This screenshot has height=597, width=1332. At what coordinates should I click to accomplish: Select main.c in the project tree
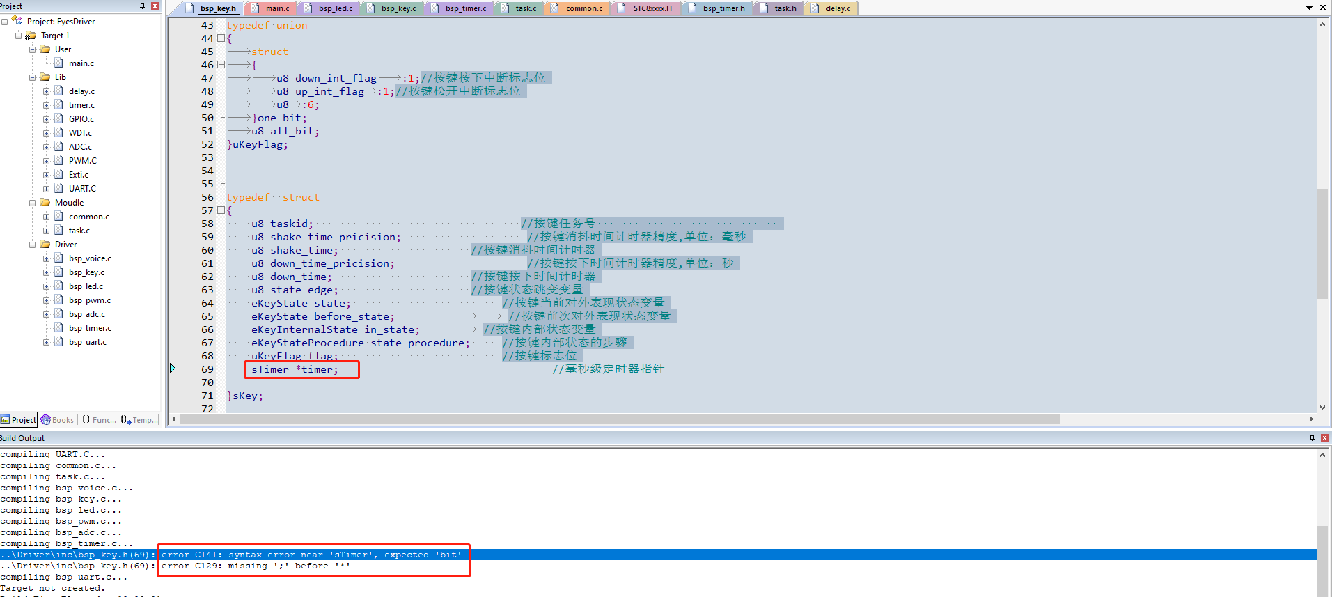coord(81,63)
